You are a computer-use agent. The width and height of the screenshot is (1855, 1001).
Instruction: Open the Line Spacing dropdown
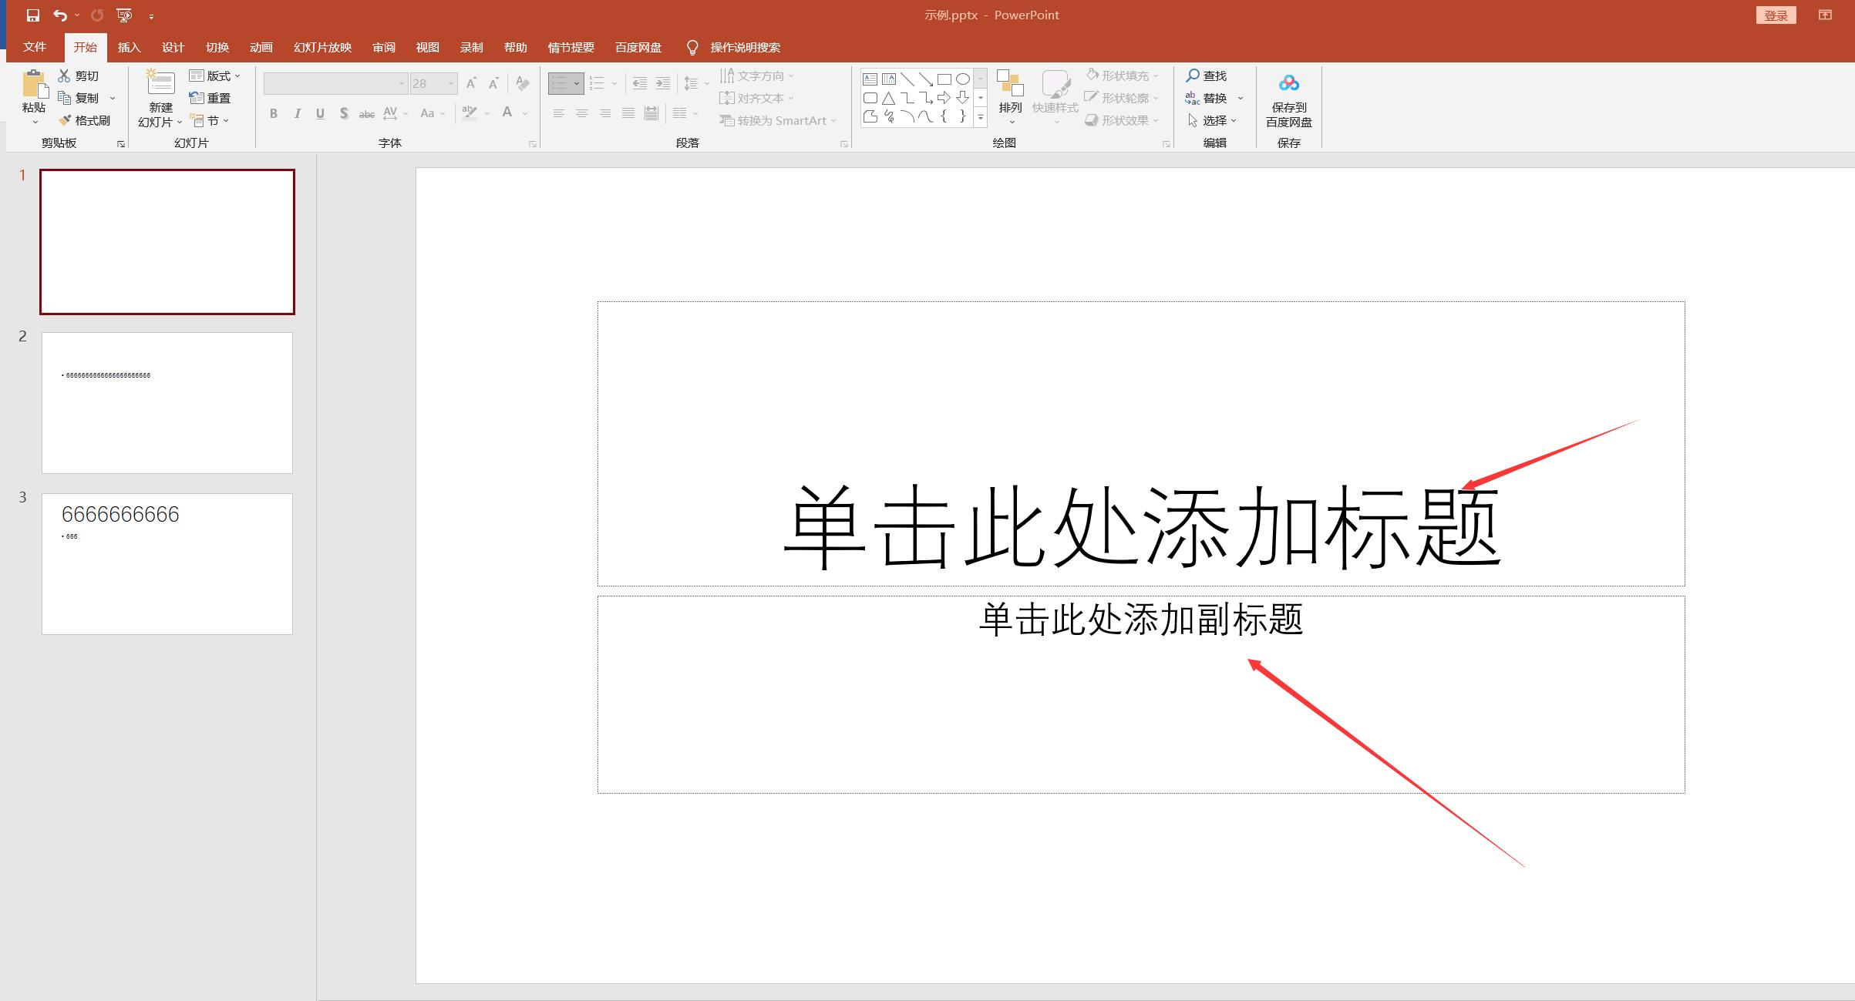[x=696, y=83]
